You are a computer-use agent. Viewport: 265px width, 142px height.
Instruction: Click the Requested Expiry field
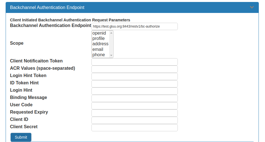[134, 113]
